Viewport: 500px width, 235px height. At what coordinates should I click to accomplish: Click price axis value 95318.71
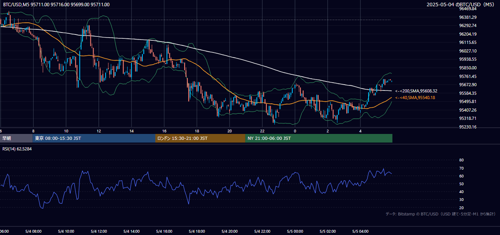[468, 118]
